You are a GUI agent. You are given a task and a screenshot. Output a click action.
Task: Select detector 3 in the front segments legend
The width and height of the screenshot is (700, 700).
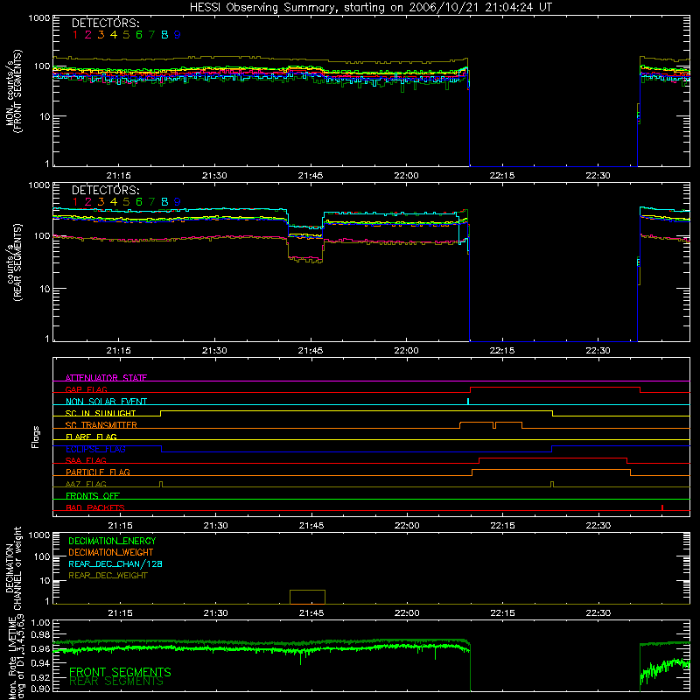coord(101,35)
